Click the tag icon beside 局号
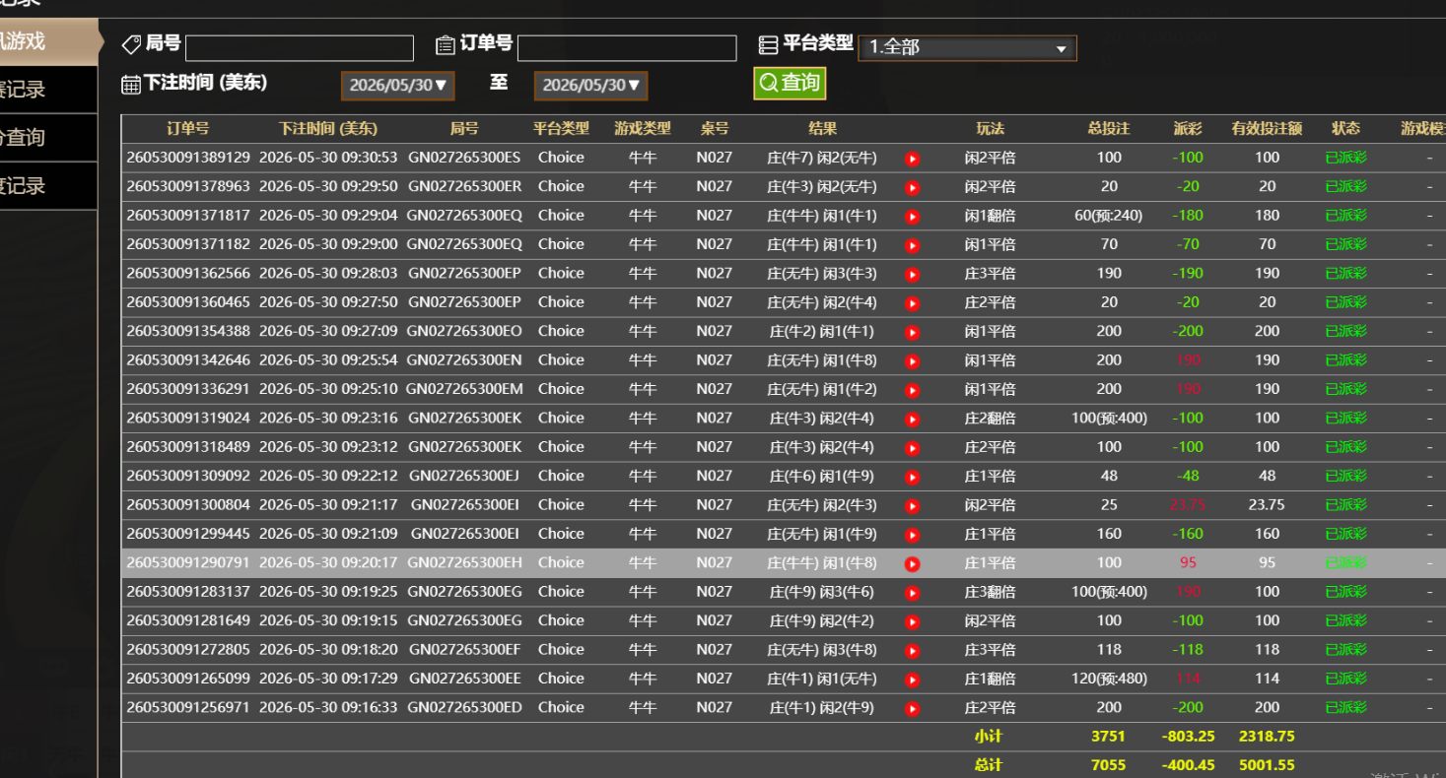1446x778 pixels. 131,44
